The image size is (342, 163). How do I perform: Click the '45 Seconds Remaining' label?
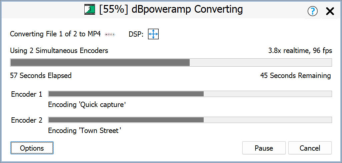point(295,76)
